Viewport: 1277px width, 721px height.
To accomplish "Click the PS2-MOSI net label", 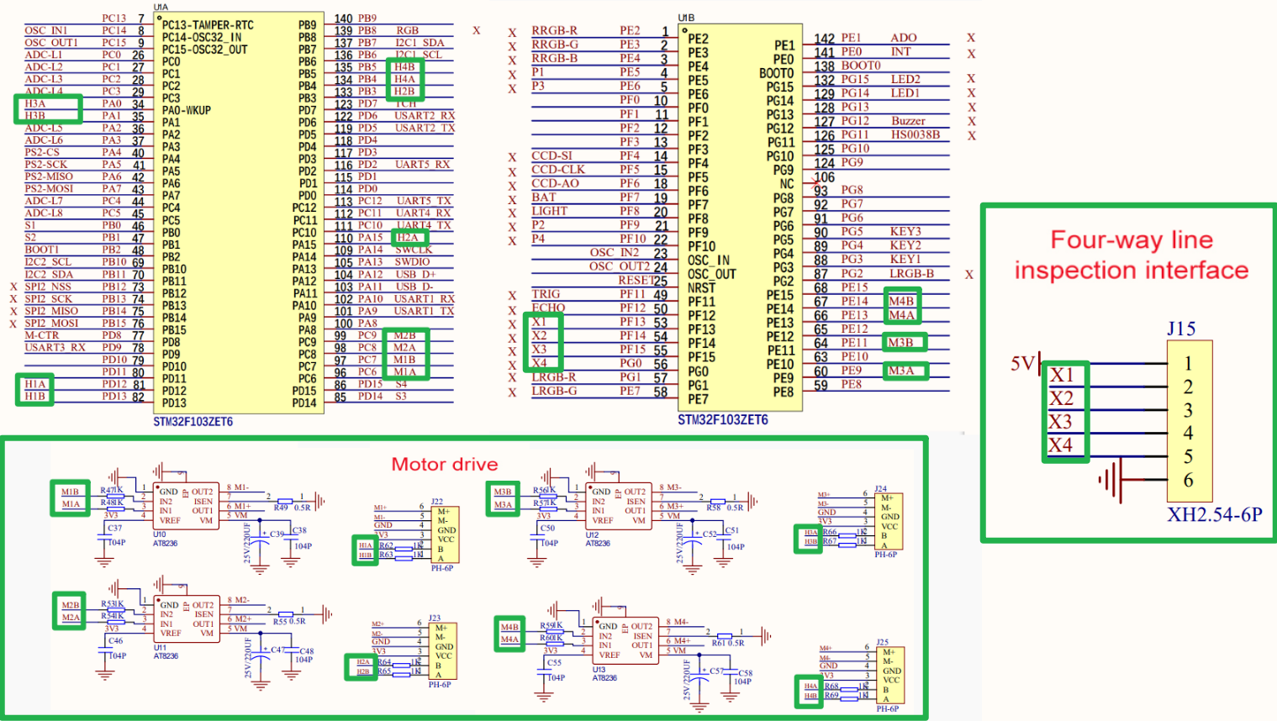I will click(x=49, y=189).
